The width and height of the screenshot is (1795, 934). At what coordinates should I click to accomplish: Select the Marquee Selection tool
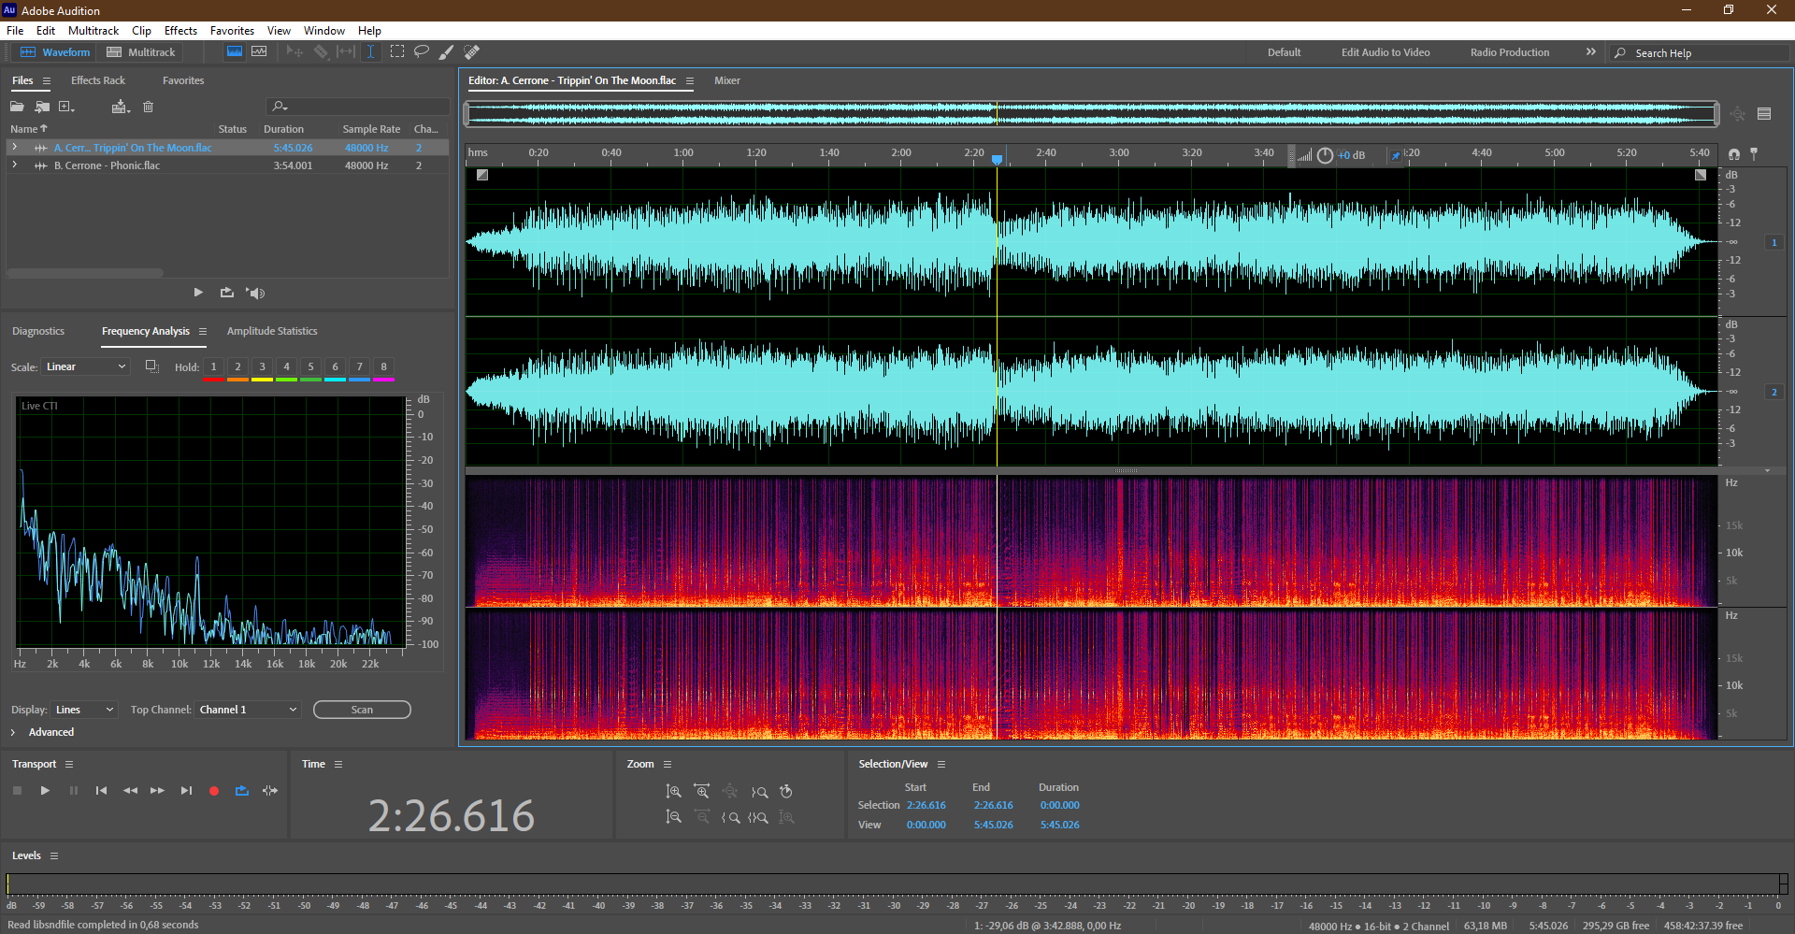[397, 52]
